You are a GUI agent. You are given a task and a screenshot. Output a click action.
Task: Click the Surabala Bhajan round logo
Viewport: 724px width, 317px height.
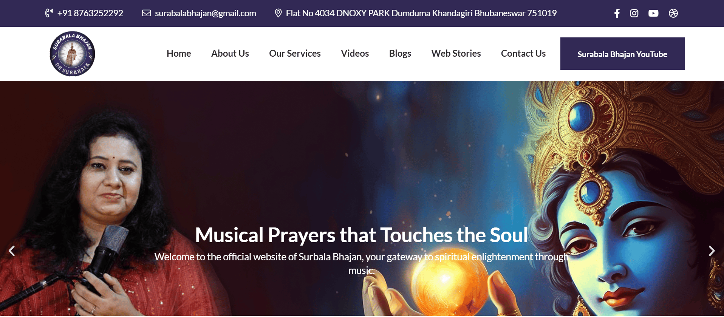tap(72, 54)
